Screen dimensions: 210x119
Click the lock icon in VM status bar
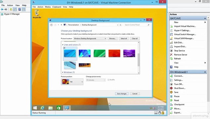coord(163,113)
